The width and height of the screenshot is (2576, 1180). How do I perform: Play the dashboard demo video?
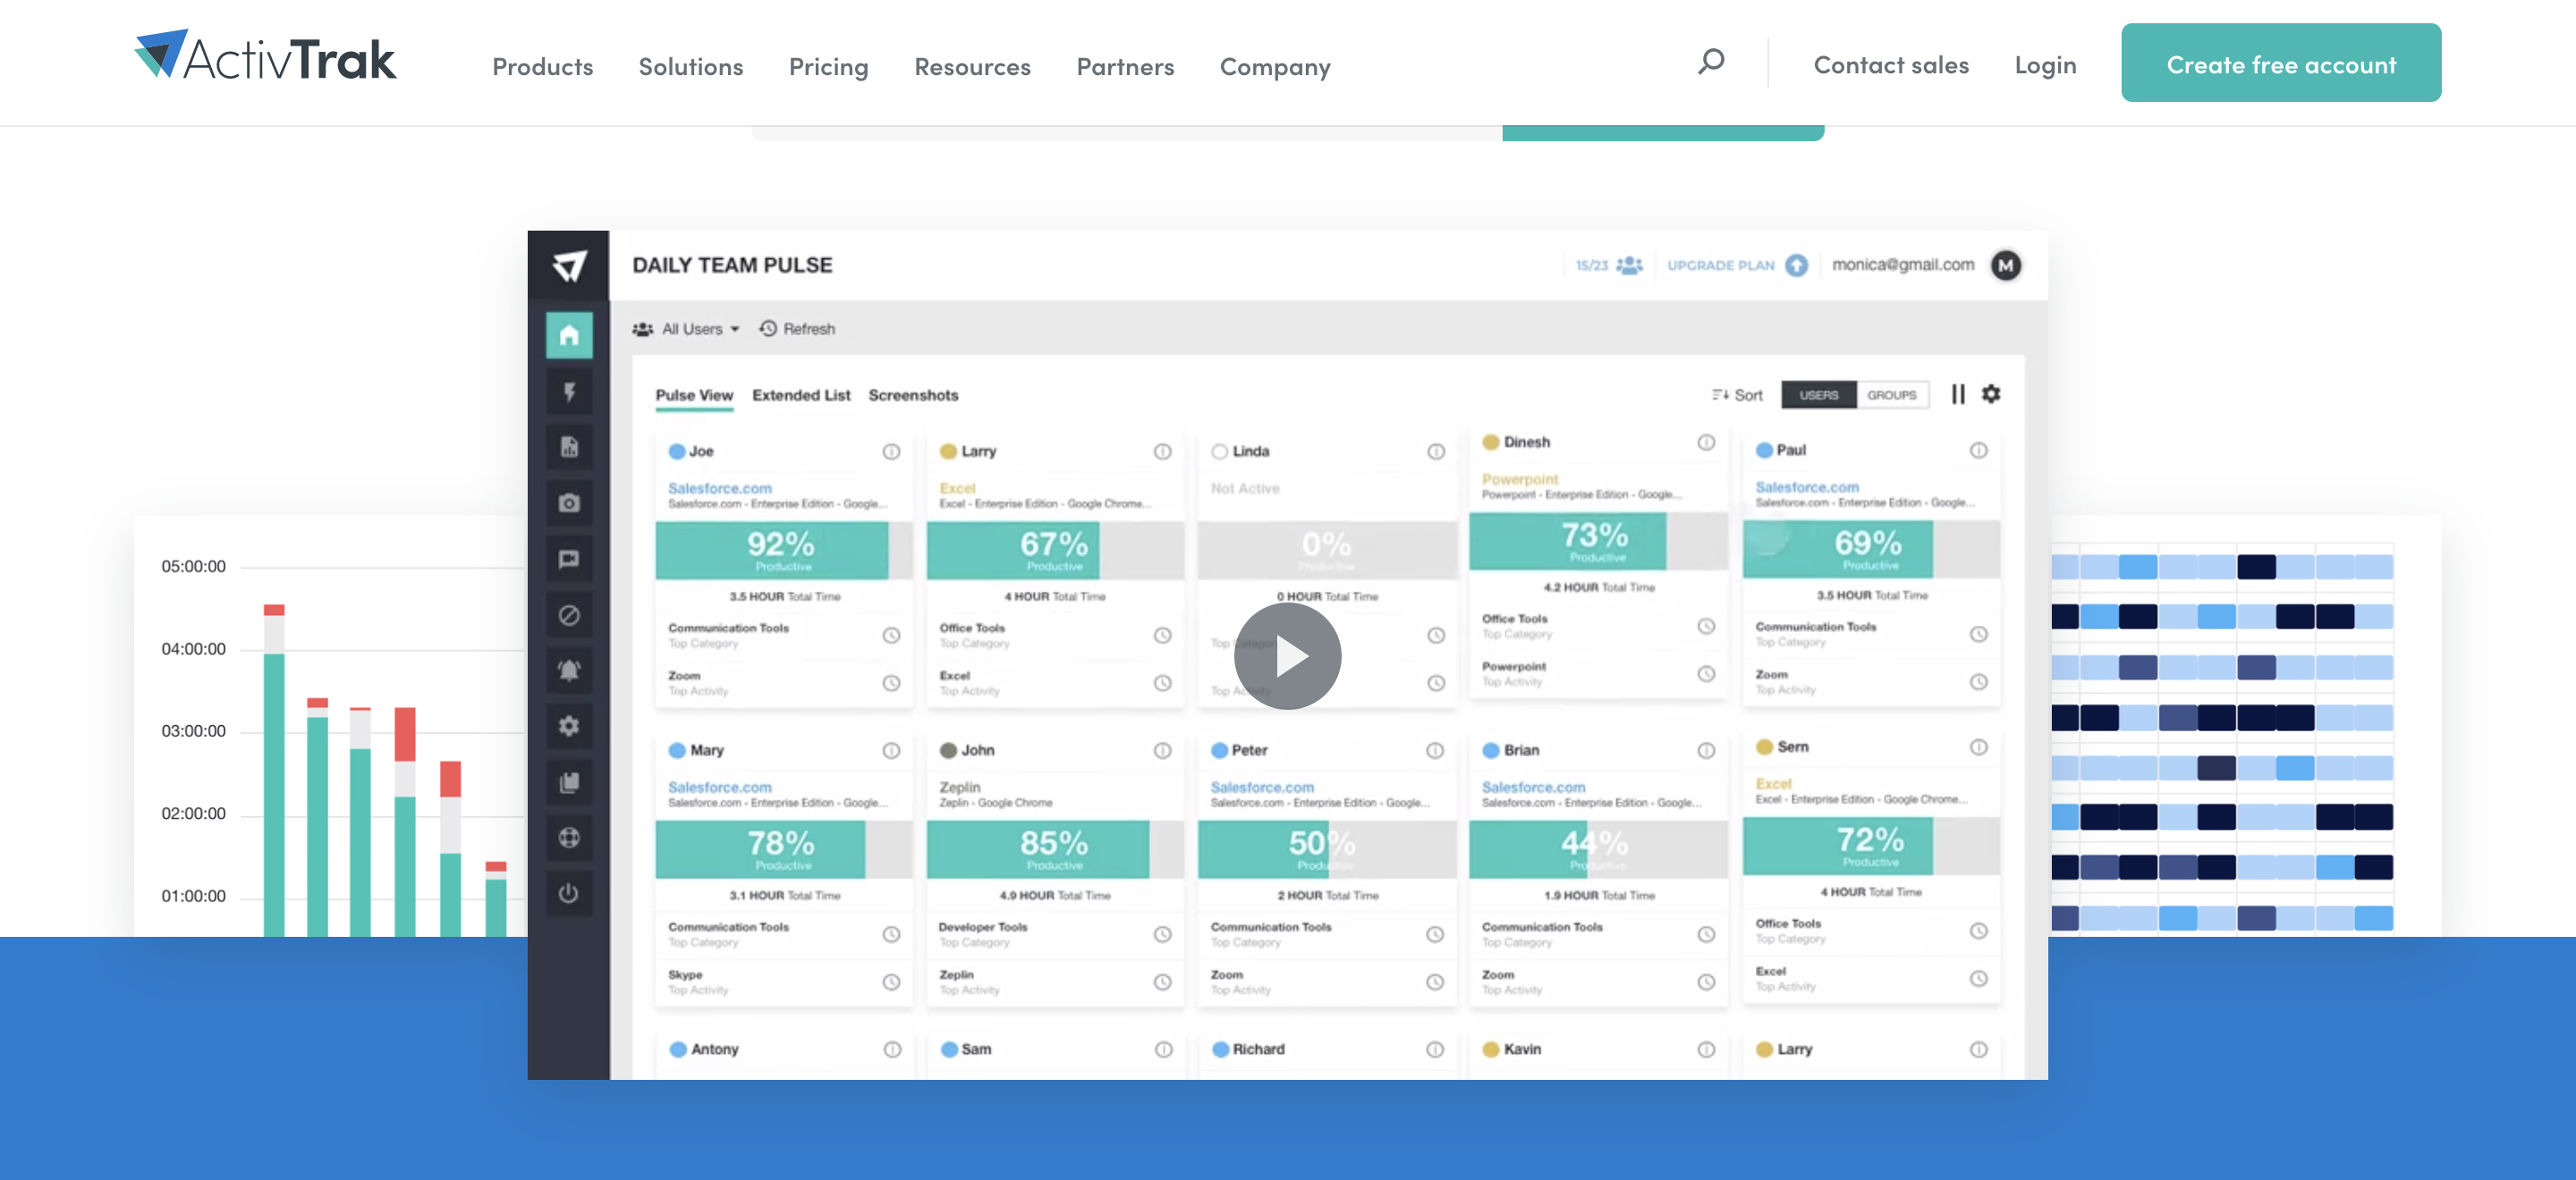(x=1288, y=655)
